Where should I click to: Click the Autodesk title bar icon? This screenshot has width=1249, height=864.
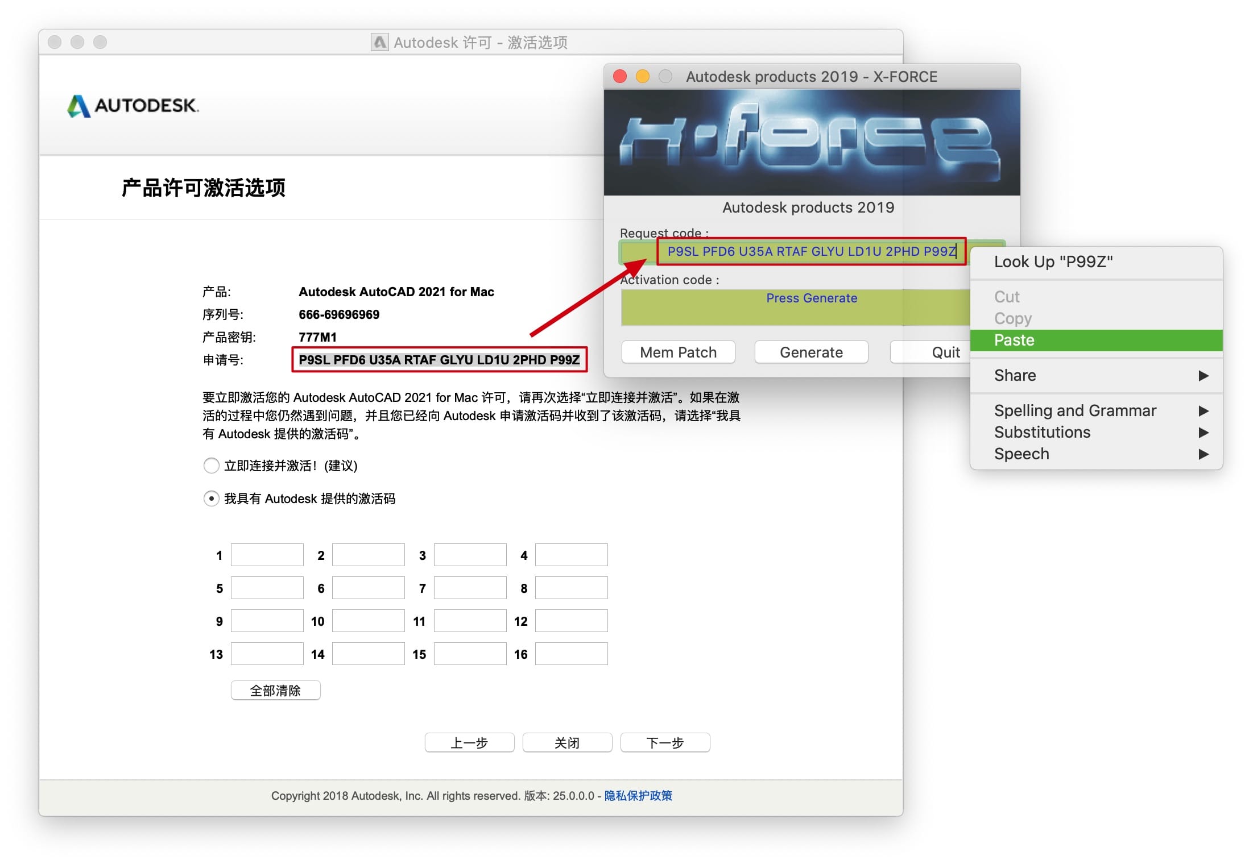coord(379,43)
